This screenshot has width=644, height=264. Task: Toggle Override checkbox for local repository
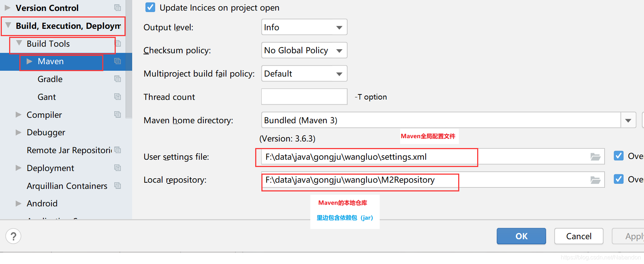(x=618, y=179)
